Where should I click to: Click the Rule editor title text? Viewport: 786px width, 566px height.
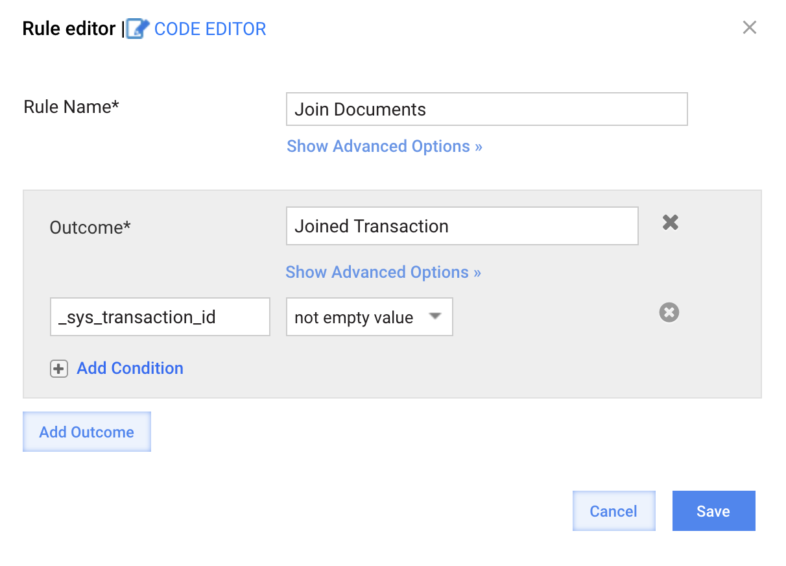point(69,29)
